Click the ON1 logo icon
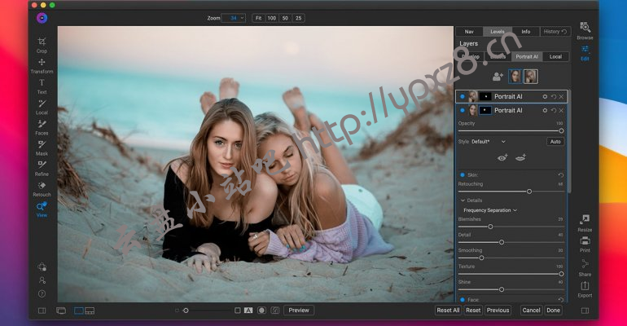Screen dimensions: 627x326 [42, 18]
